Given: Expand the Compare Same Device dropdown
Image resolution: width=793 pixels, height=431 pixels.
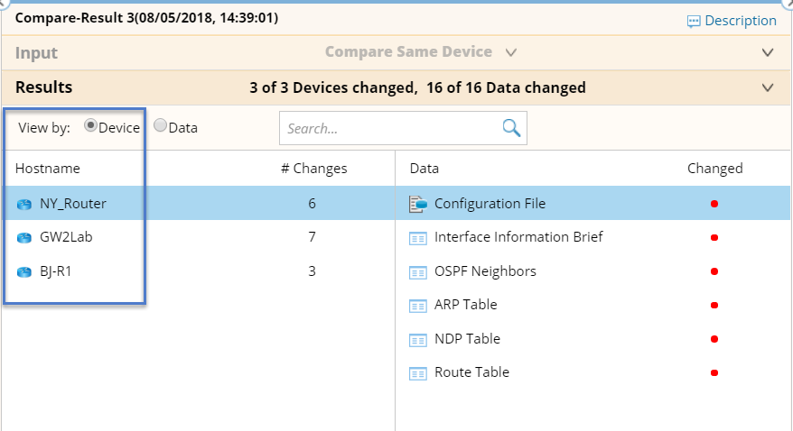Looking at the screenshot, I should pyautogui.click(x=511, y=52).
